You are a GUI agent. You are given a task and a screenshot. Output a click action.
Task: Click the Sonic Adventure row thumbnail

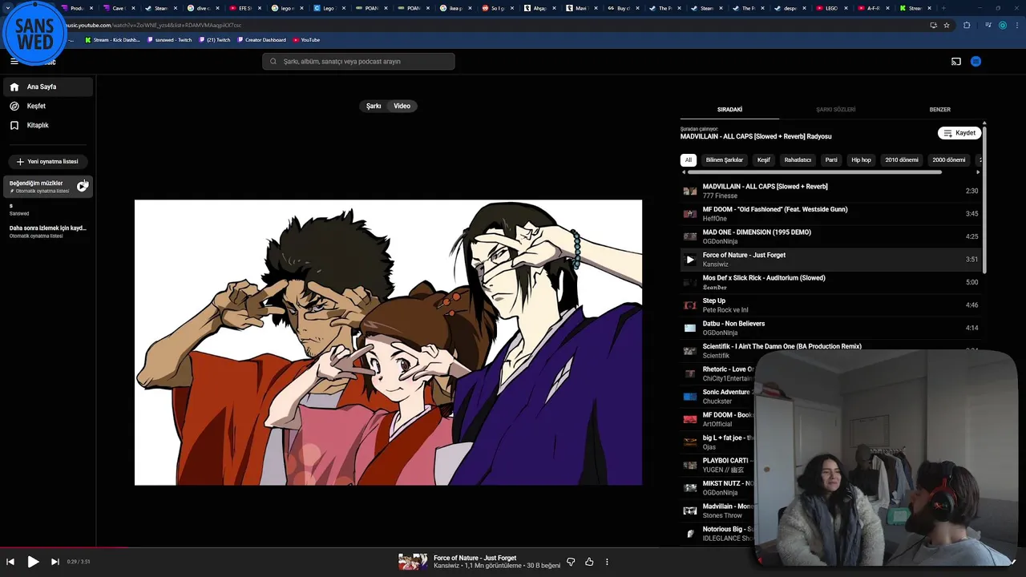click(x=690, y=397)
